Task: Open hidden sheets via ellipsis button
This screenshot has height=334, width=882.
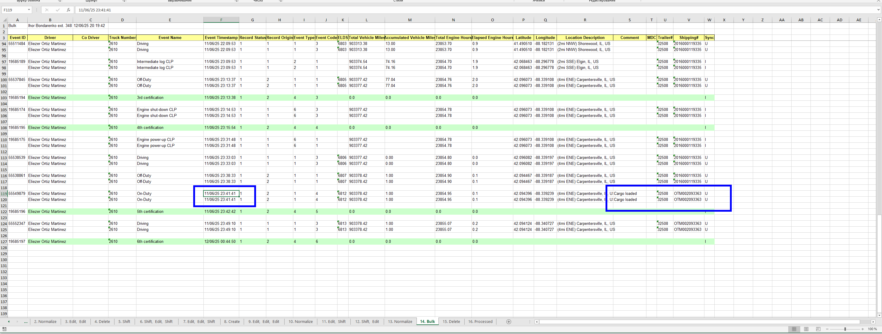Action: 26,322
